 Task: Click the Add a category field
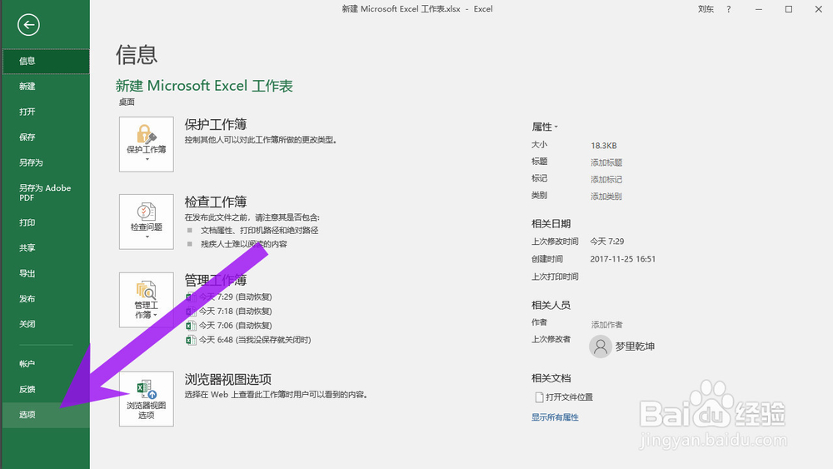[606, 197]
